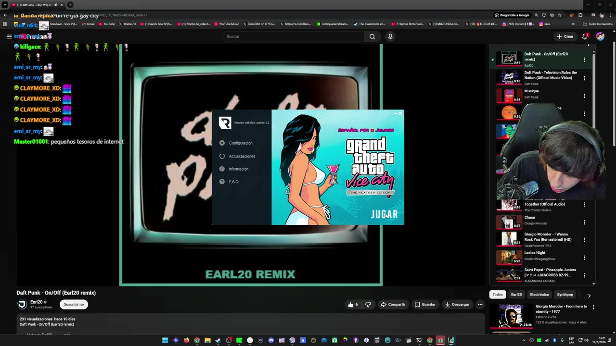Click the Compartir share button
This screenshot has height=346, width=616.
[x=393, y=304]
